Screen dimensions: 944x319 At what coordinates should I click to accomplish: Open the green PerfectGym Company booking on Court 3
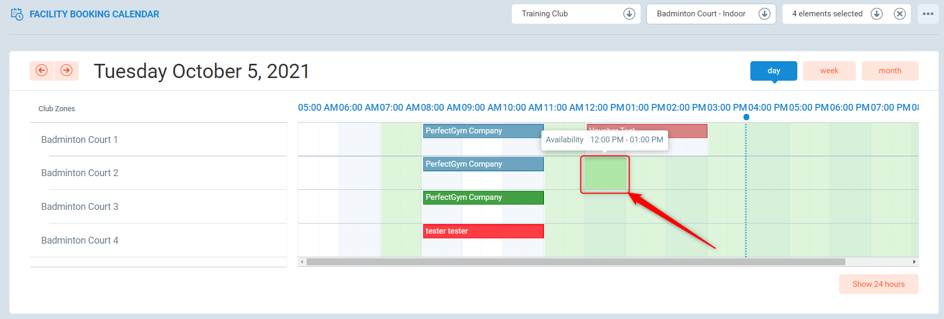[483, 198]
